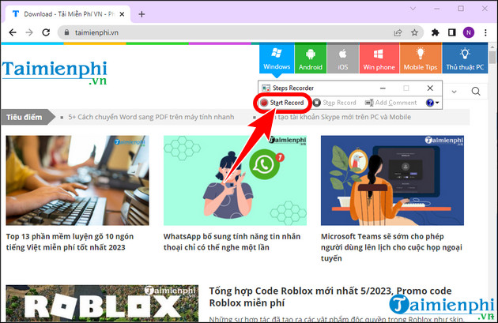Expand the dropdown chevron beside search icon
This screenshot has height=323, width=498.
click(x=455, y=92)
